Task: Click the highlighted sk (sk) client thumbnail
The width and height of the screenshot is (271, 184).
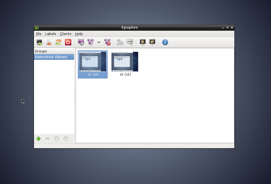Action: 93,64
